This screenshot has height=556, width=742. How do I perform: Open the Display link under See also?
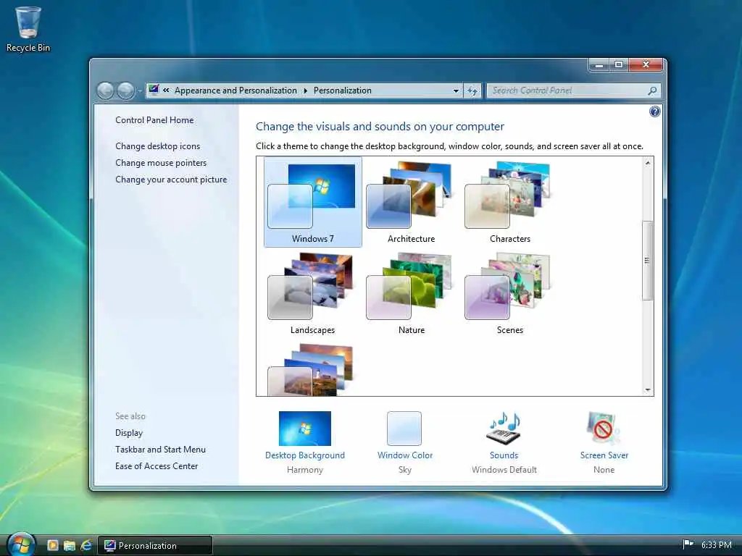point(129,433)
